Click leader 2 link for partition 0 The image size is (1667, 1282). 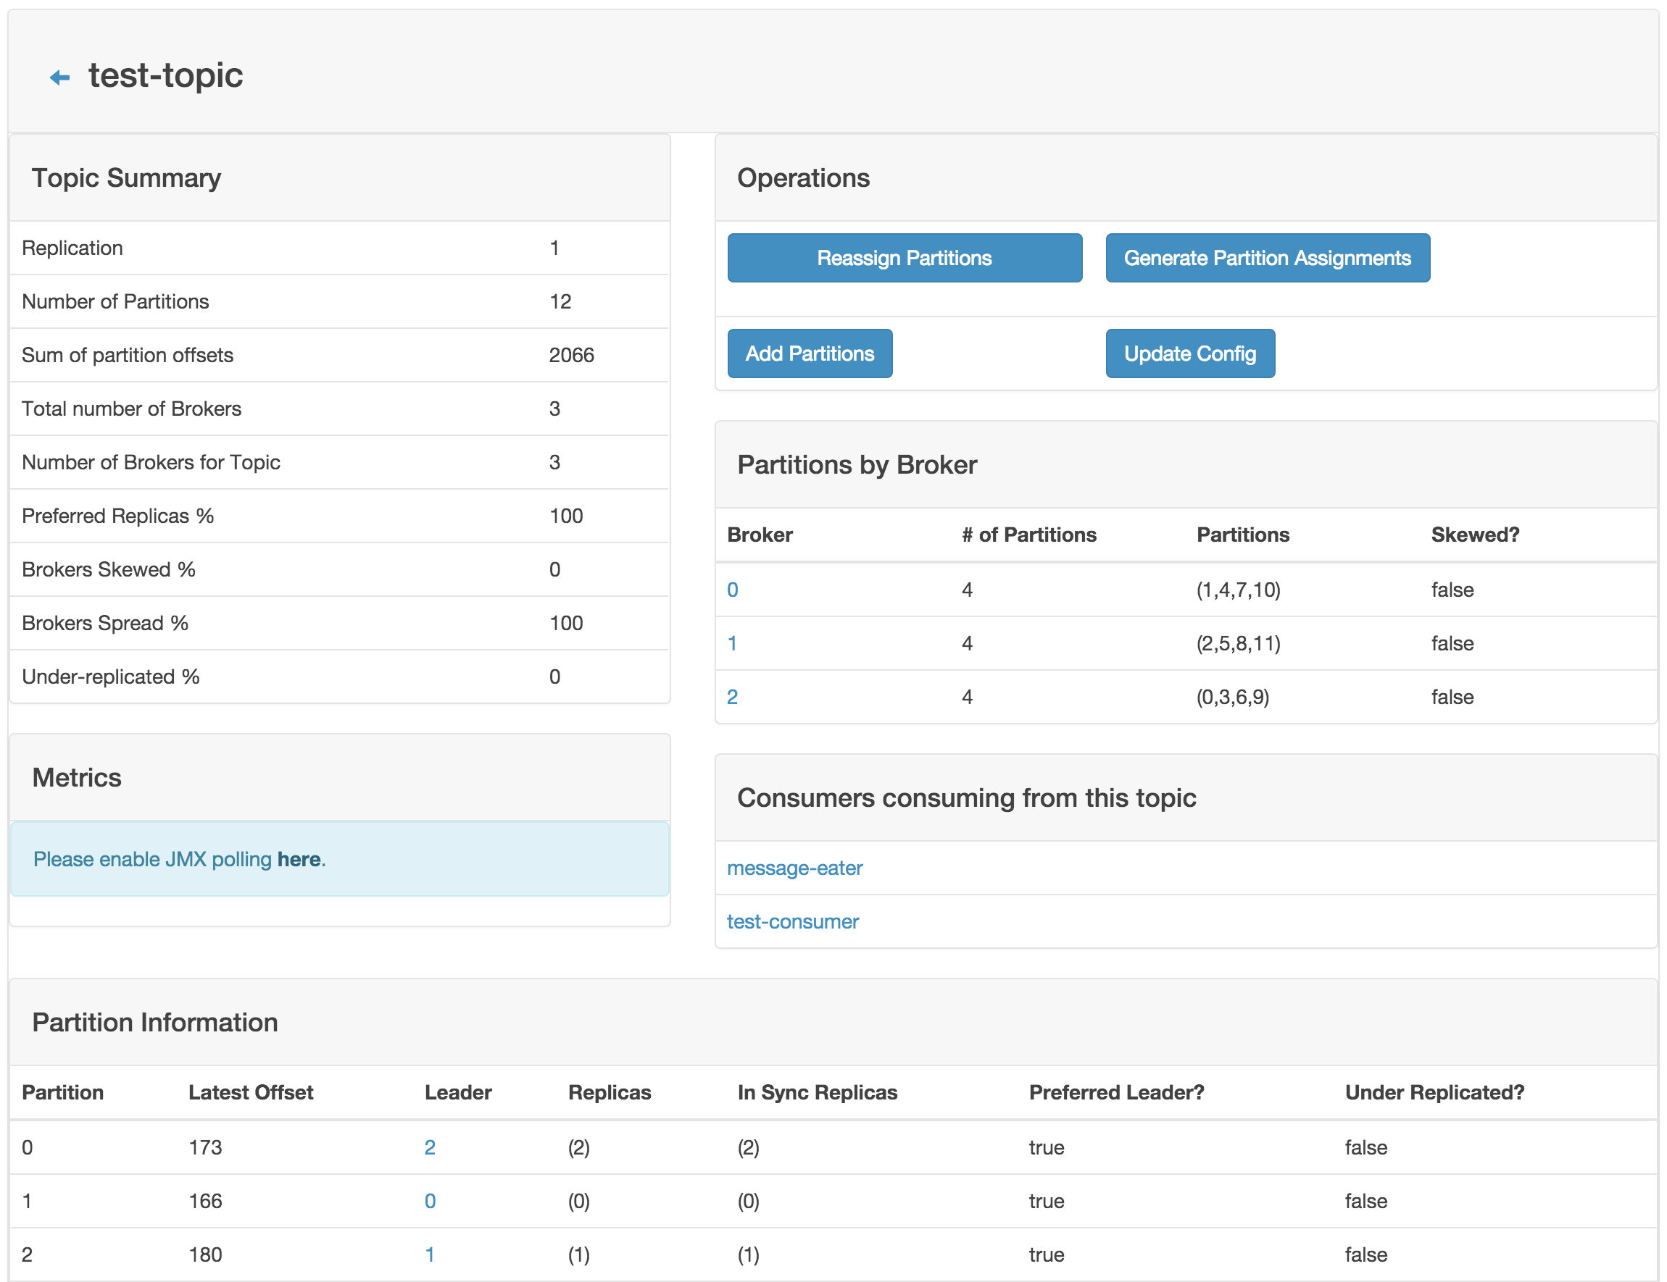(x=430, y=1147)
